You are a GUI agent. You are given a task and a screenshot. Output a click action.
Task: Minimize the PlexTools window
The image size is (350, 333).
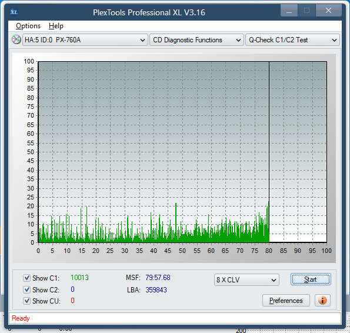(x=289, y=11)
